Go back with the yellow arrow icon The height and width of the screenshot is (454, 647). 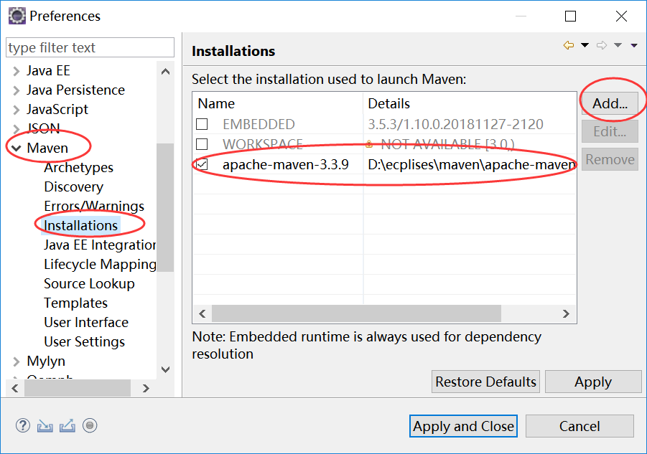[569, 45]
